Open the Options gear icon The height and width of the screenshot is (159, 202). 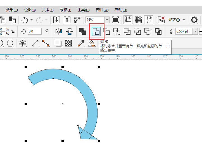194,20
